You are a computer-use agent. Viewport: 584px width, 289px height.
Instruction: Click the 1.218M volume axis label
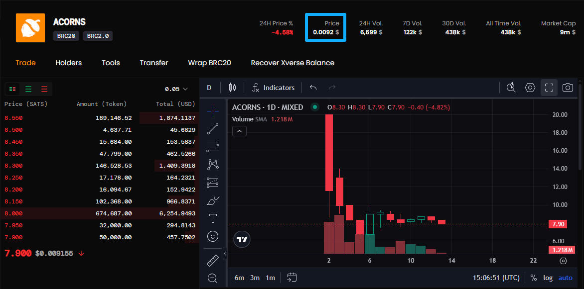[x=562, y=250]
